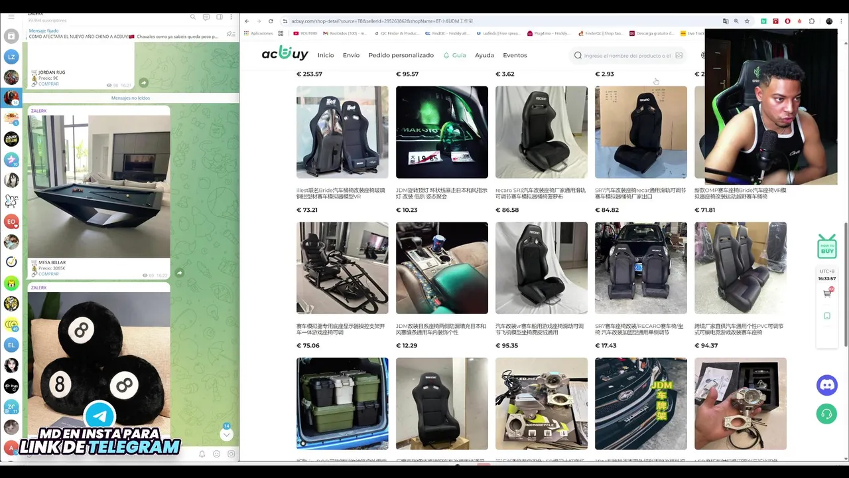This screenshot has height=478, width=849.
Task: Open pinned messages list icon
Action: click(x=230, y=34)
